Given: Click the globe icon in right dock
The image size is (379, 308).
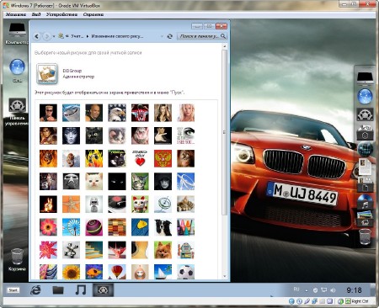Looking at the screenshot, I should [x=365, y=96].
